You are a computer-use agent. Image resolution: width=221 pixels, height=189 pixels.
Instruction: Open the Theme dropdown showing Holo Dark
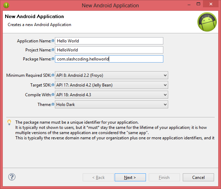tap(112, 105)
